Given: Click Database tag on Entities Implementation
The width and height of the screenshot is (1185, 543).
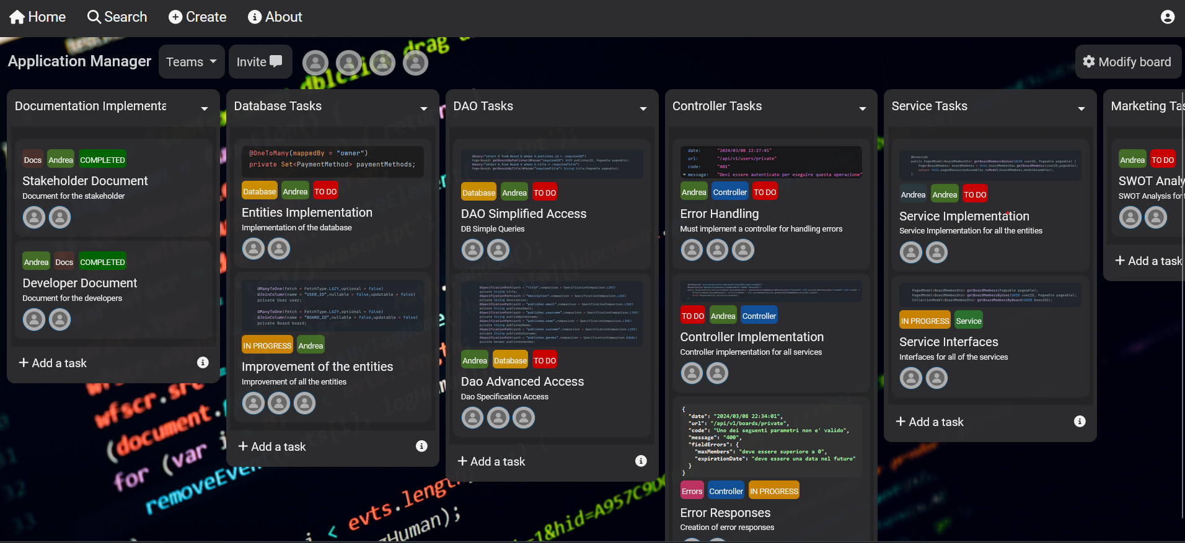Looking at the screenshot, I should pos(259,191).
